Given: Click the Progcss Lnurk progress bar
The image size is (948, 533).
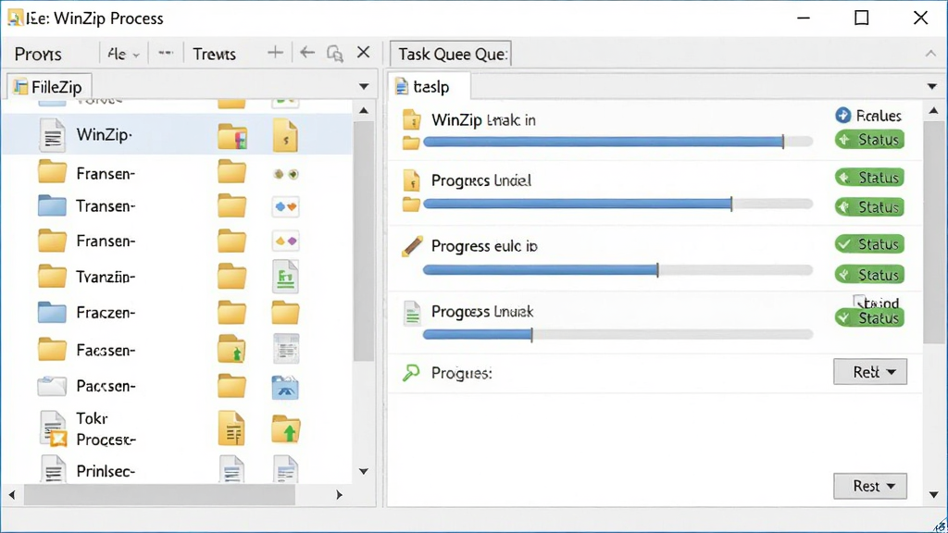Looking at the screenshot, I should (617, 334).
